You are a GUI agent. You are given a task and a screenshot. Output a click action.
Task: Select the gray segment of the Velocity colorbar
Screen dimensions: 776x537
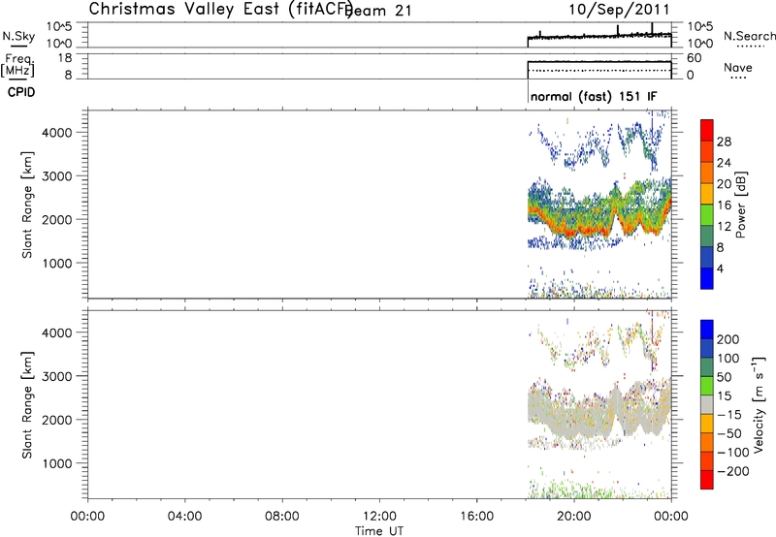707,404
